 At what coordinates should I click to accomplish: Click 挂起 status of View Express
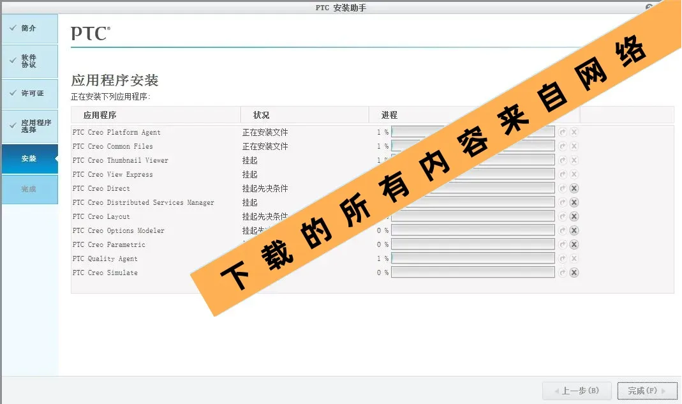pos(249,175)
